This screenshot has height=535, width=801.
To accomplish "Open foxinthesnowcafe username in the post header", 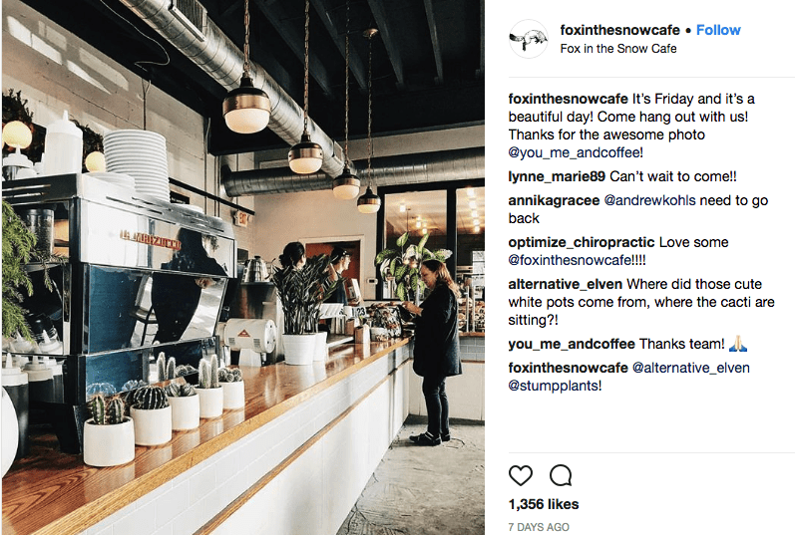I will 619,30.
